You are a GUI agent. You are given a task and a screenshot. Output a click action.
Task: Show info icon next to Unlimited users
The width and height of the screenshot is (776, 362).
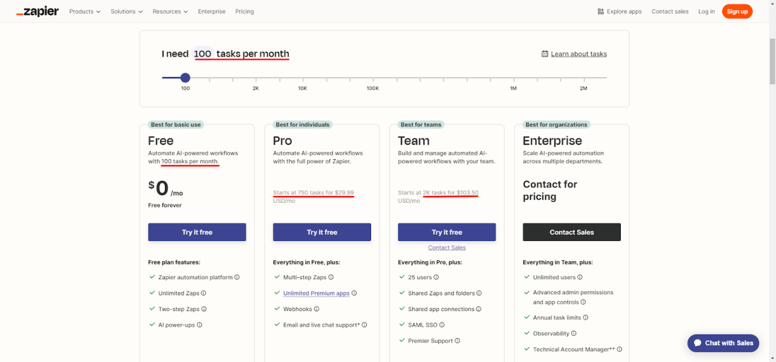580,277
